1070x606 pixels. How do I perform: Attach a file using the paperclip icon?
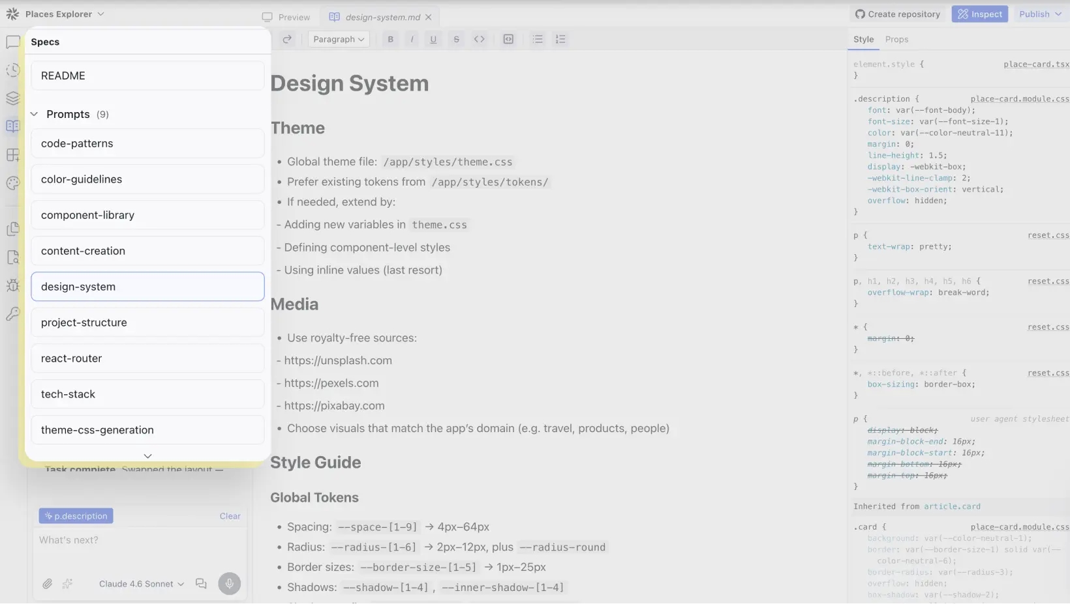[x=46, y=584]
